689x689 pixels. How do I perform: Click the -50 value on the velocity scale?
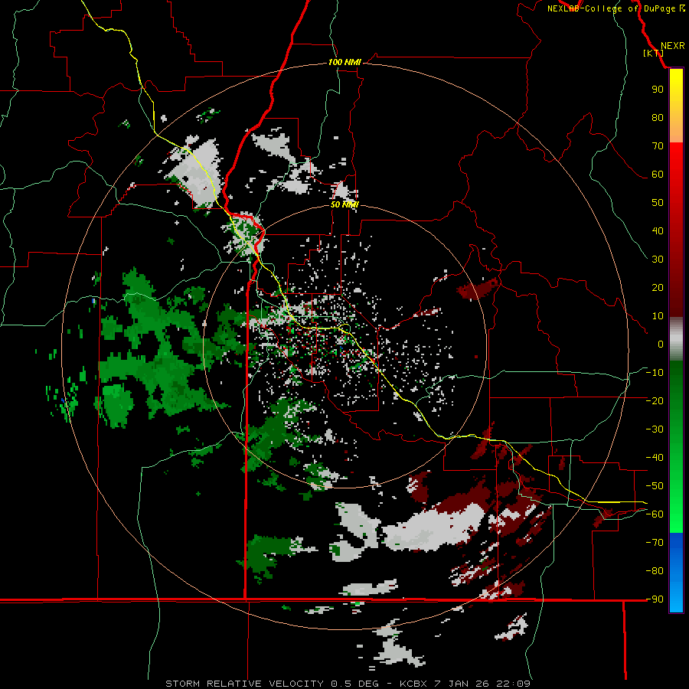point(655,486)
